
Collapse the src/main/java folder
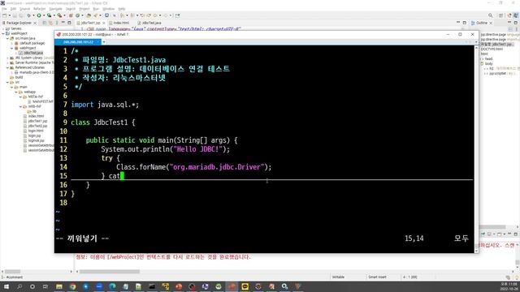tap(7, 38)
